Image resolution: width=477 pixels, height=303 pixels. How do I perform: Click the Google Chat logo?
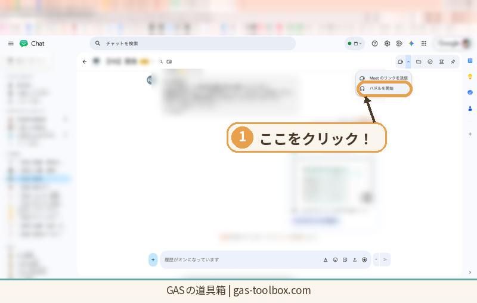pos(24,44)
